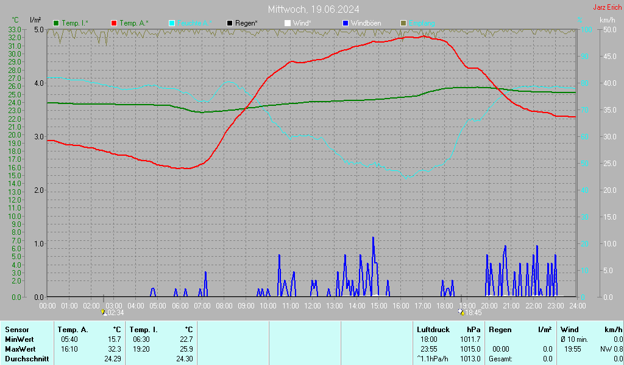Click the pressure minimum value '1011.7'

(x=470, y=339)
